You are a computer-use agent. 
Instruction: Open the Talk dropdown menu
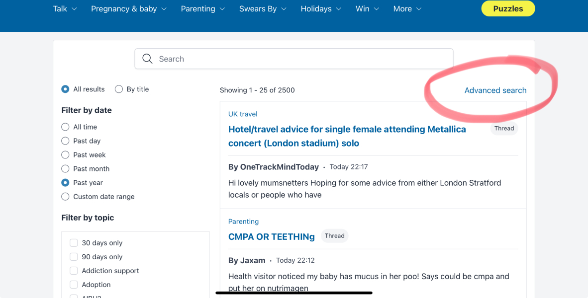pyautogui.click(x=65, y=9)
